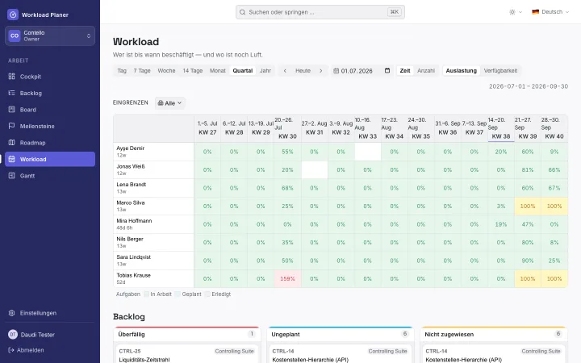The image size is (581, 363).
Task: Toggle the Geplant legend checkbox
Action: coord(178,294)
